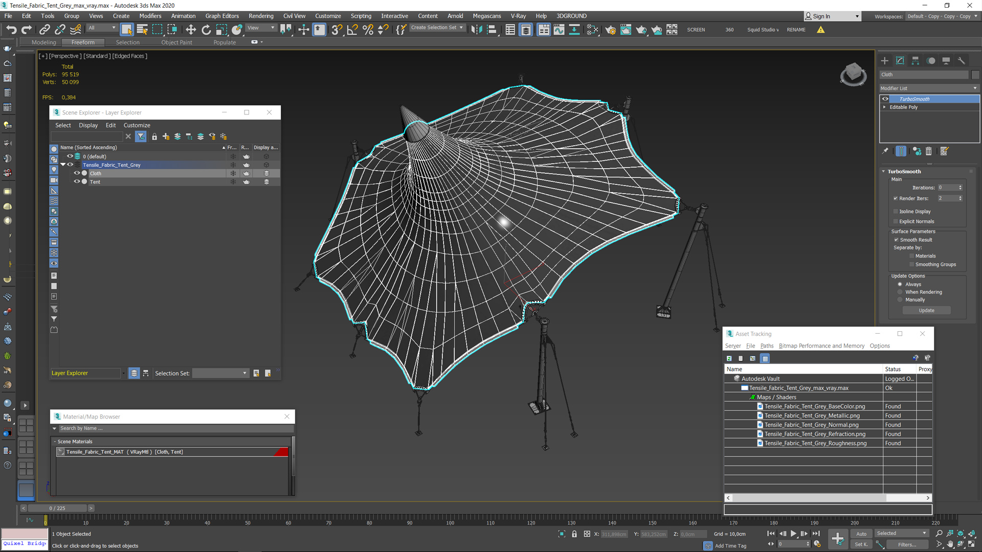Click the TurboSmooth Update button
This screenshot has height=552, width=982.
point(926,310)
